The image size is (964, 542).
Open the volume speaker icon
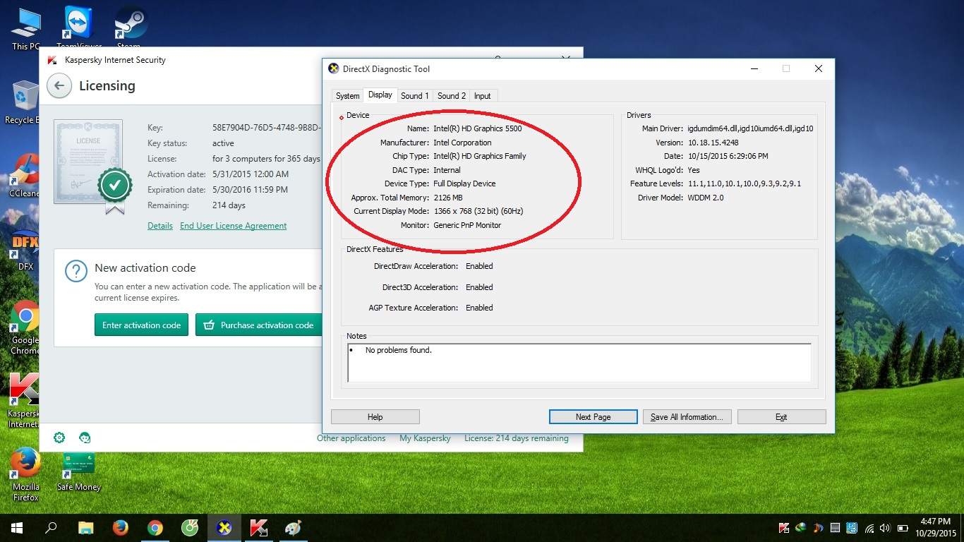886,528
